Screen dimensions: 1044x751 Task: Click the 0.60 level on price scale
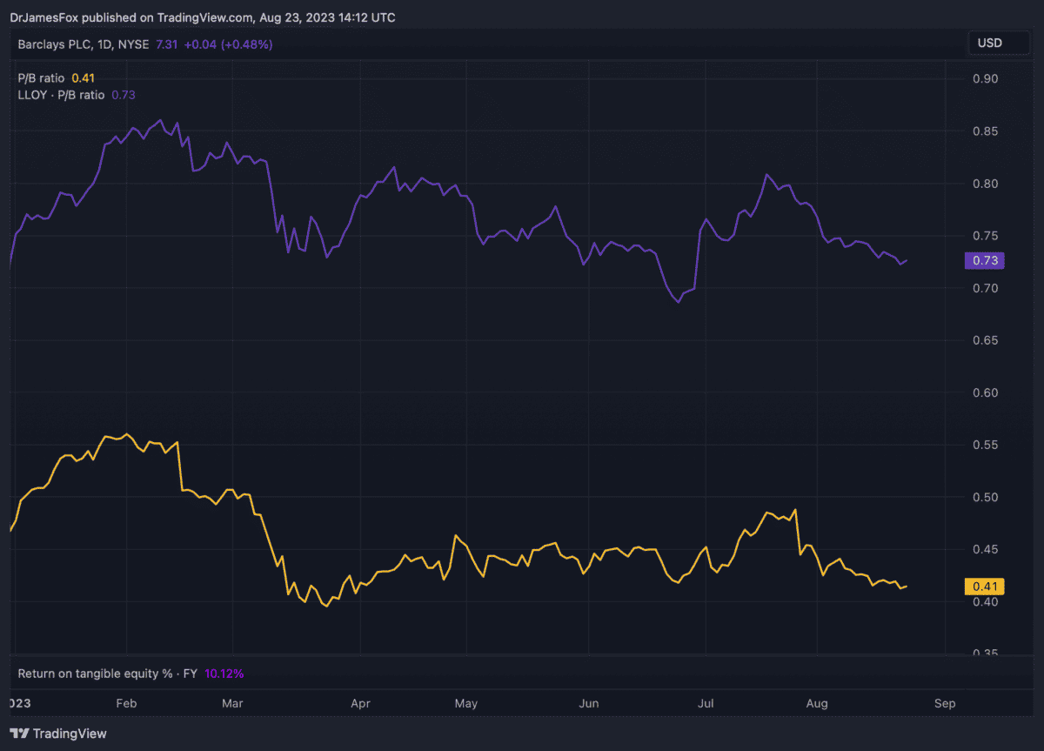point(984,392)
